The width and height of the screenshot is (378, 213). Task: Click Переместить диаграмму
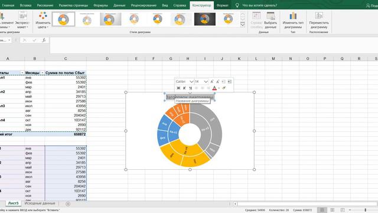pyautogui.click(x=319, y=20)
